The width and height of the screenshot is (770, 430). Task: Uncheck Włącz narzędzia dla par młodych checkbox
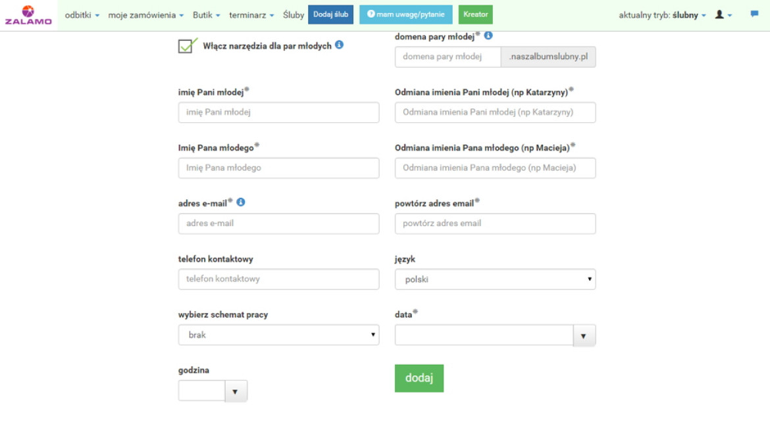186,45
